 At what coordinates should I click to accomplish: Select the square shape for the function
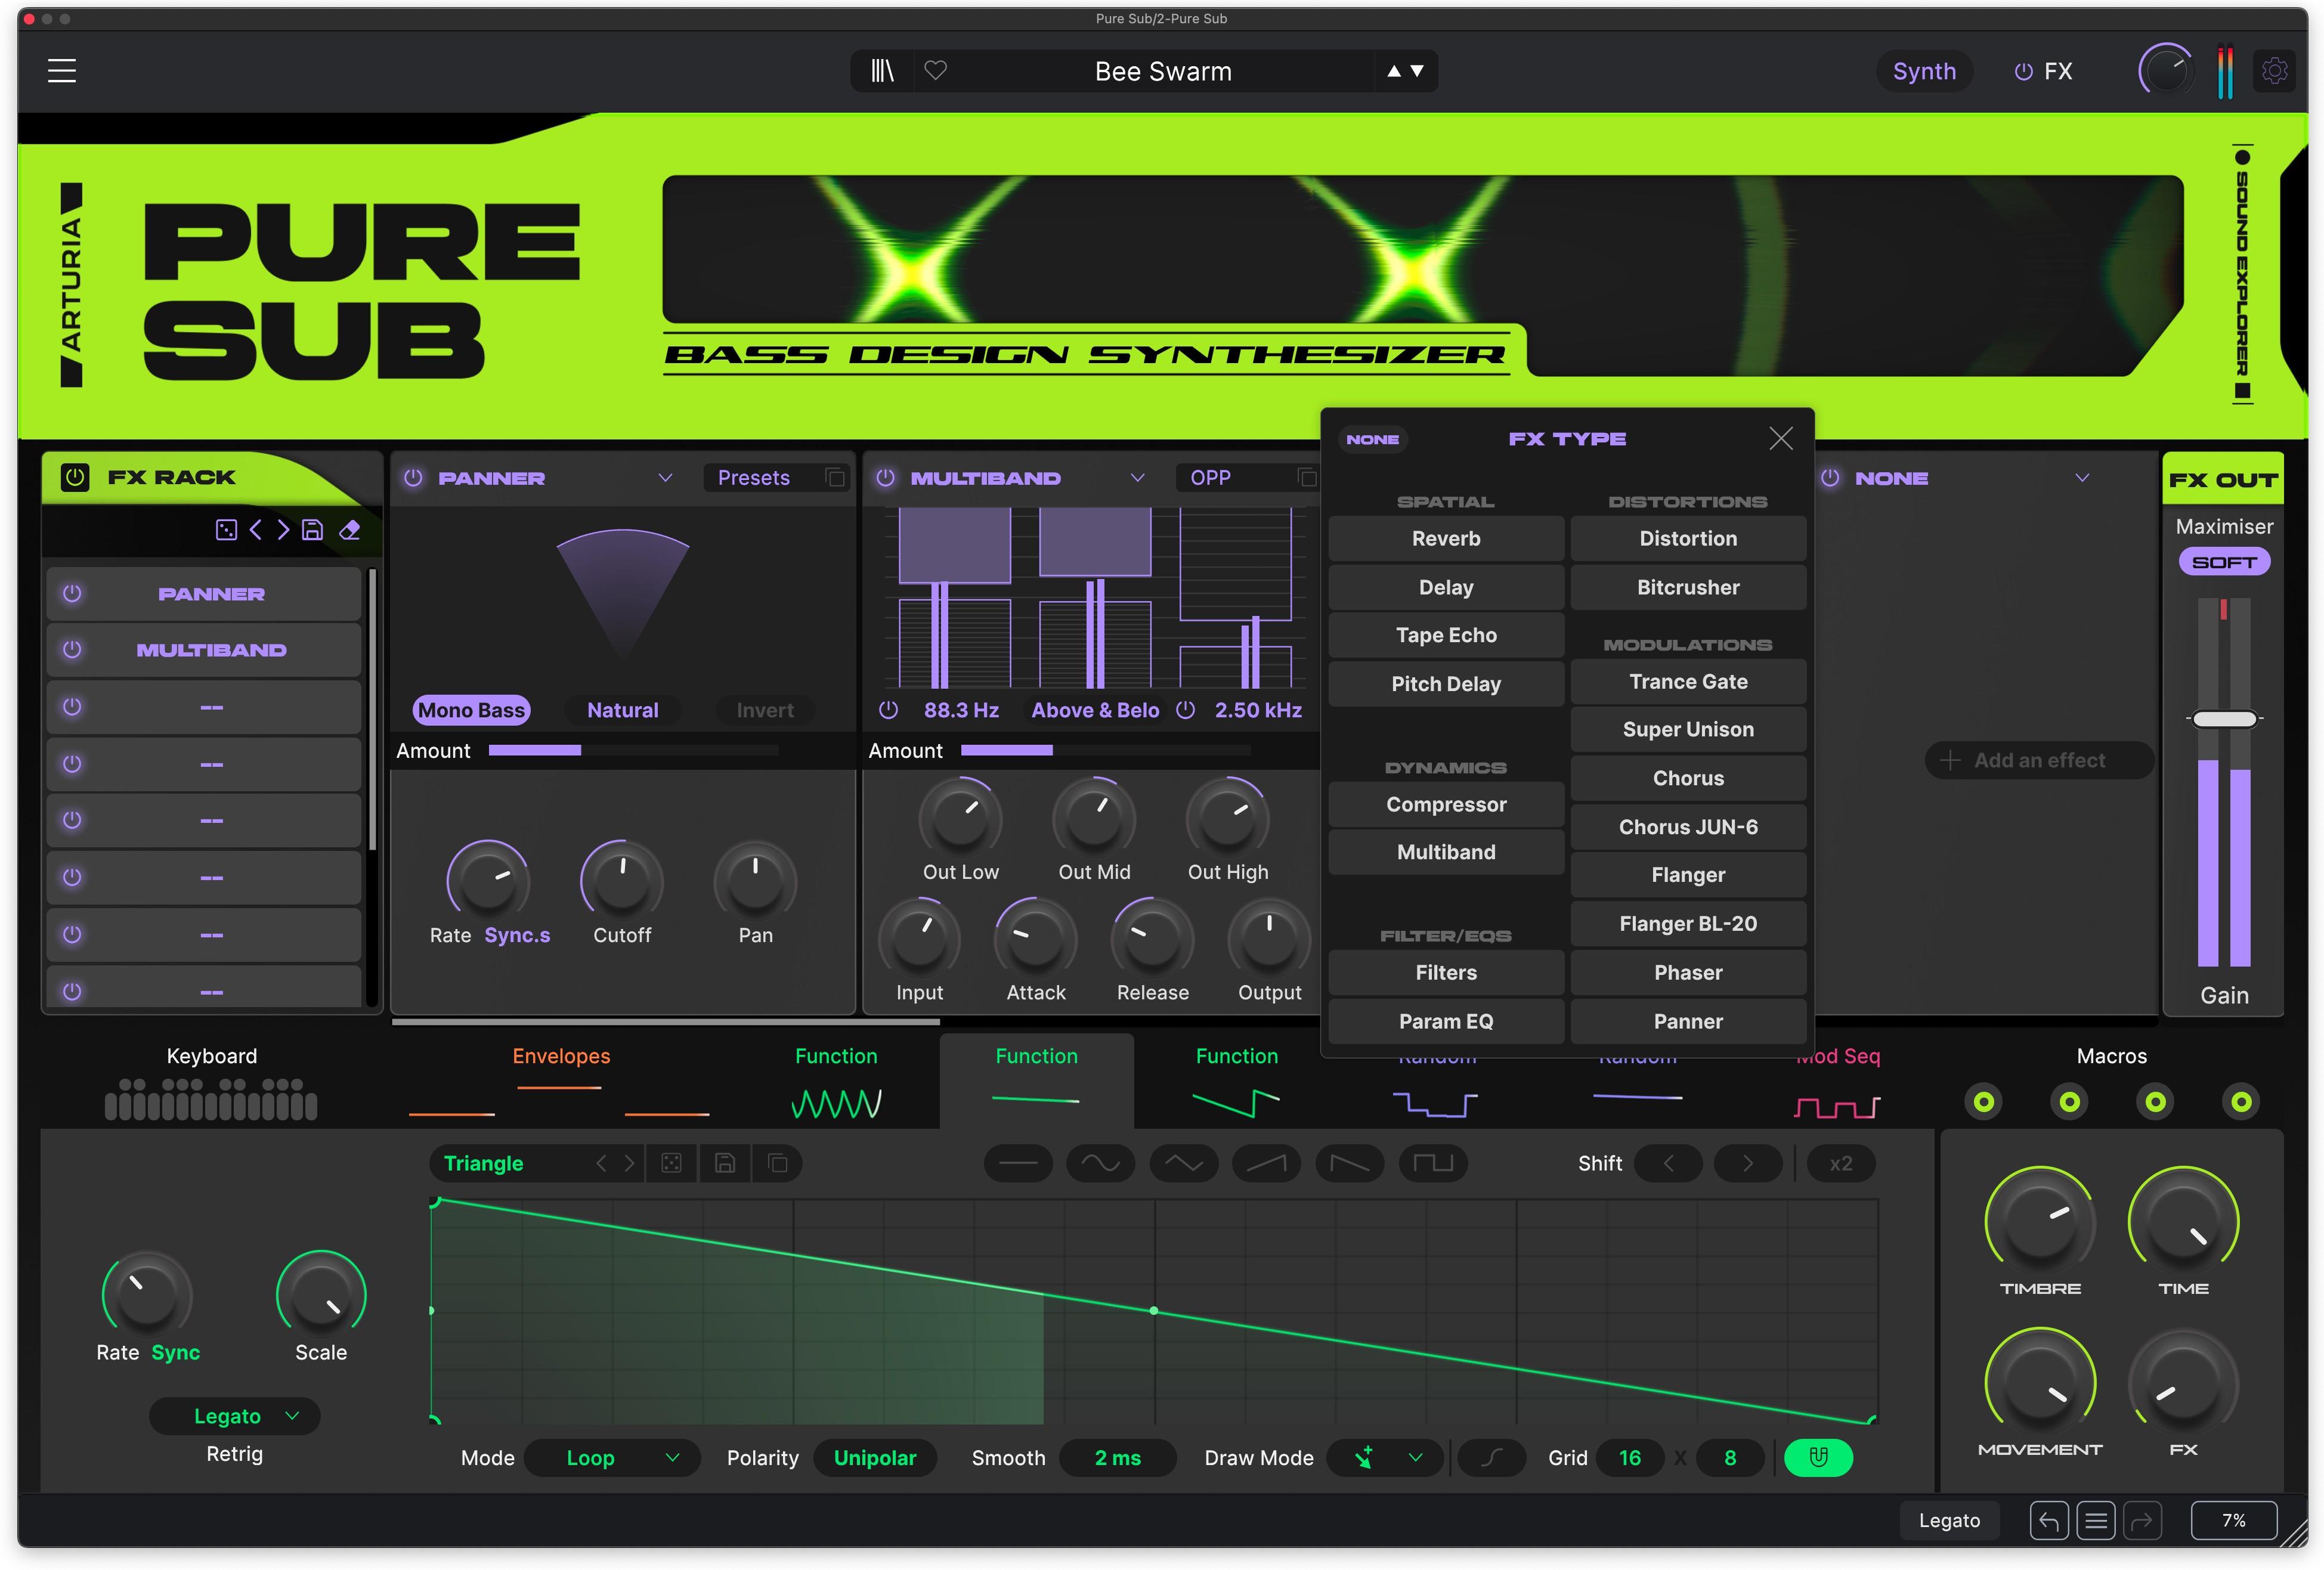(x=1433, y=1163)
